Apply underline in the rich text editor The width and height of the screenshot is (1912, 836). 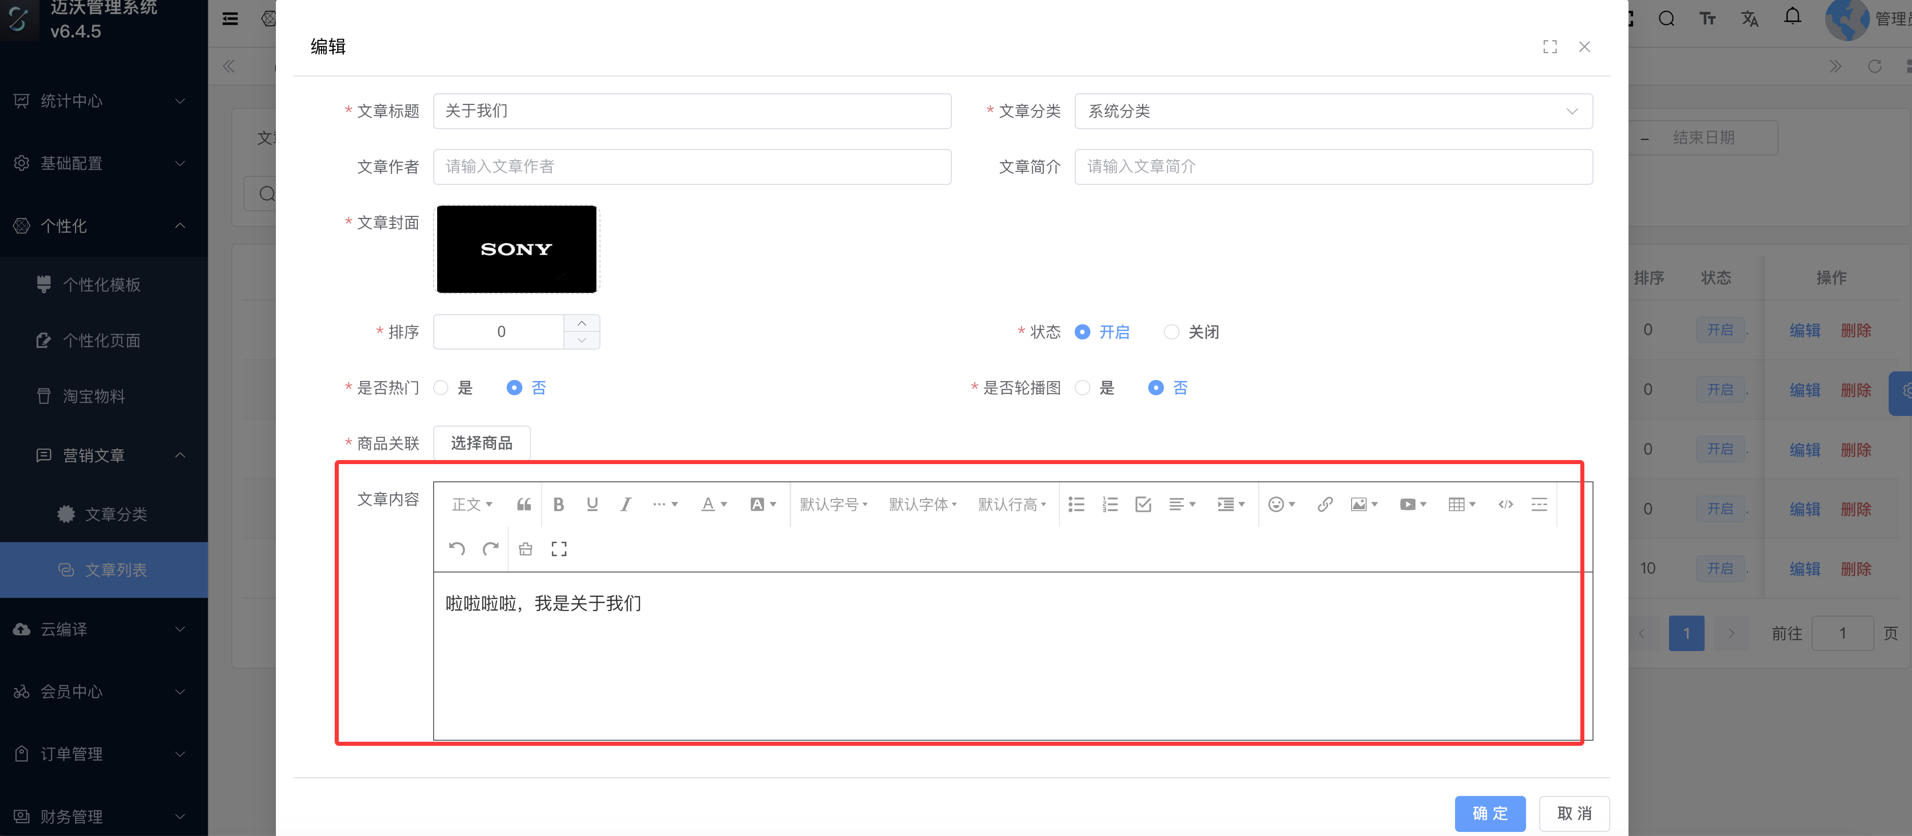(591, 505)
